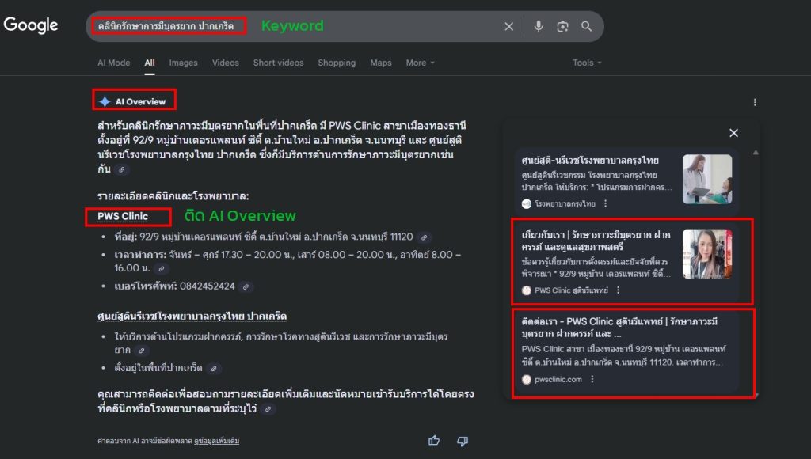Click the pwsclinic.com source favicon
The height and width of the screenshot is (459, 811).
pyautogui.click(x=527, y=379)
